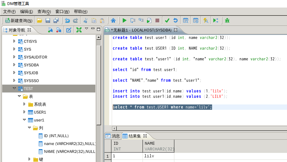Screen dimensions: 287x162
Task: Close the 对象导航 panel tab
Action: pyautogui.click(x=29, y=30)
